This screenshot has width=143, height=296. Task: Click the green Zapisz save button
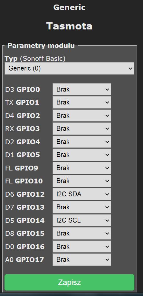click(69, 282)
